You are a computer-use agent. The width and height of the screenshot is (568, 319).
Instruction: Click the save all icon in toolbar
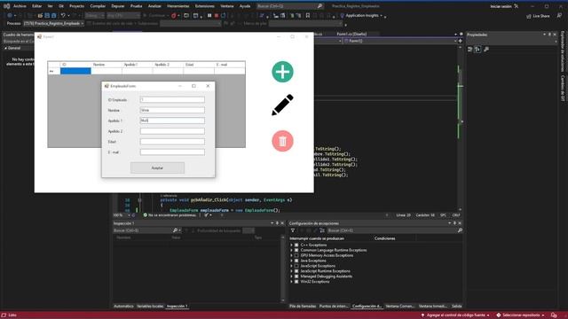[x=54, y=16]
